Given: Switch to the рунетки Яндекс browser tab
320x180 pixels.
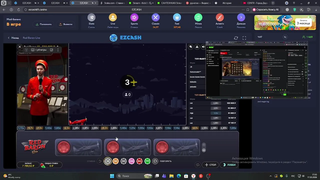Looking at the screenshot, I should coord(198,3).
